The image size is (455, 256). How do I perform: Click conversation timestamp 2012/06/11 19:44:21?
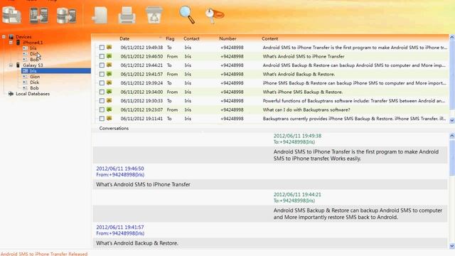(297, 194)
